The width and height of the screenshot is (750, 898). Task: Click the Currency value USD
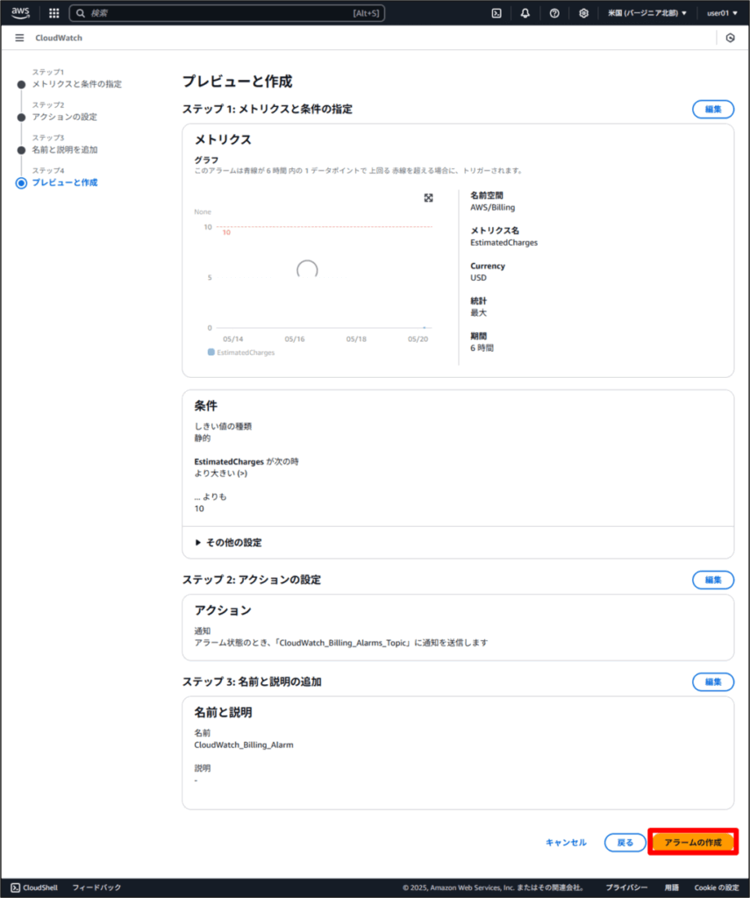coord(478,278)
